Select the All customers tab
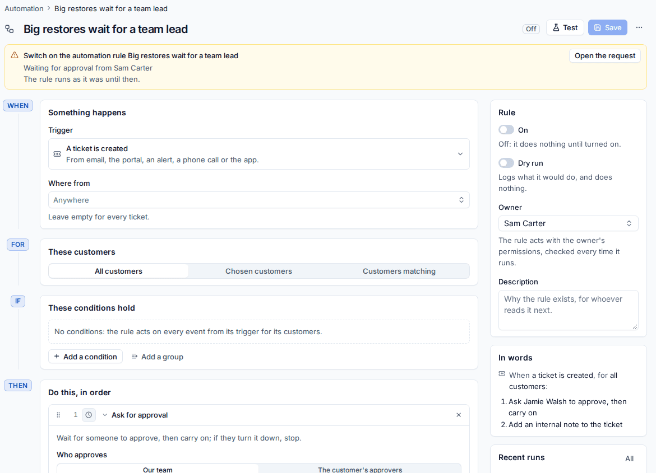656x473 pixels. click(x=118, y=271)
